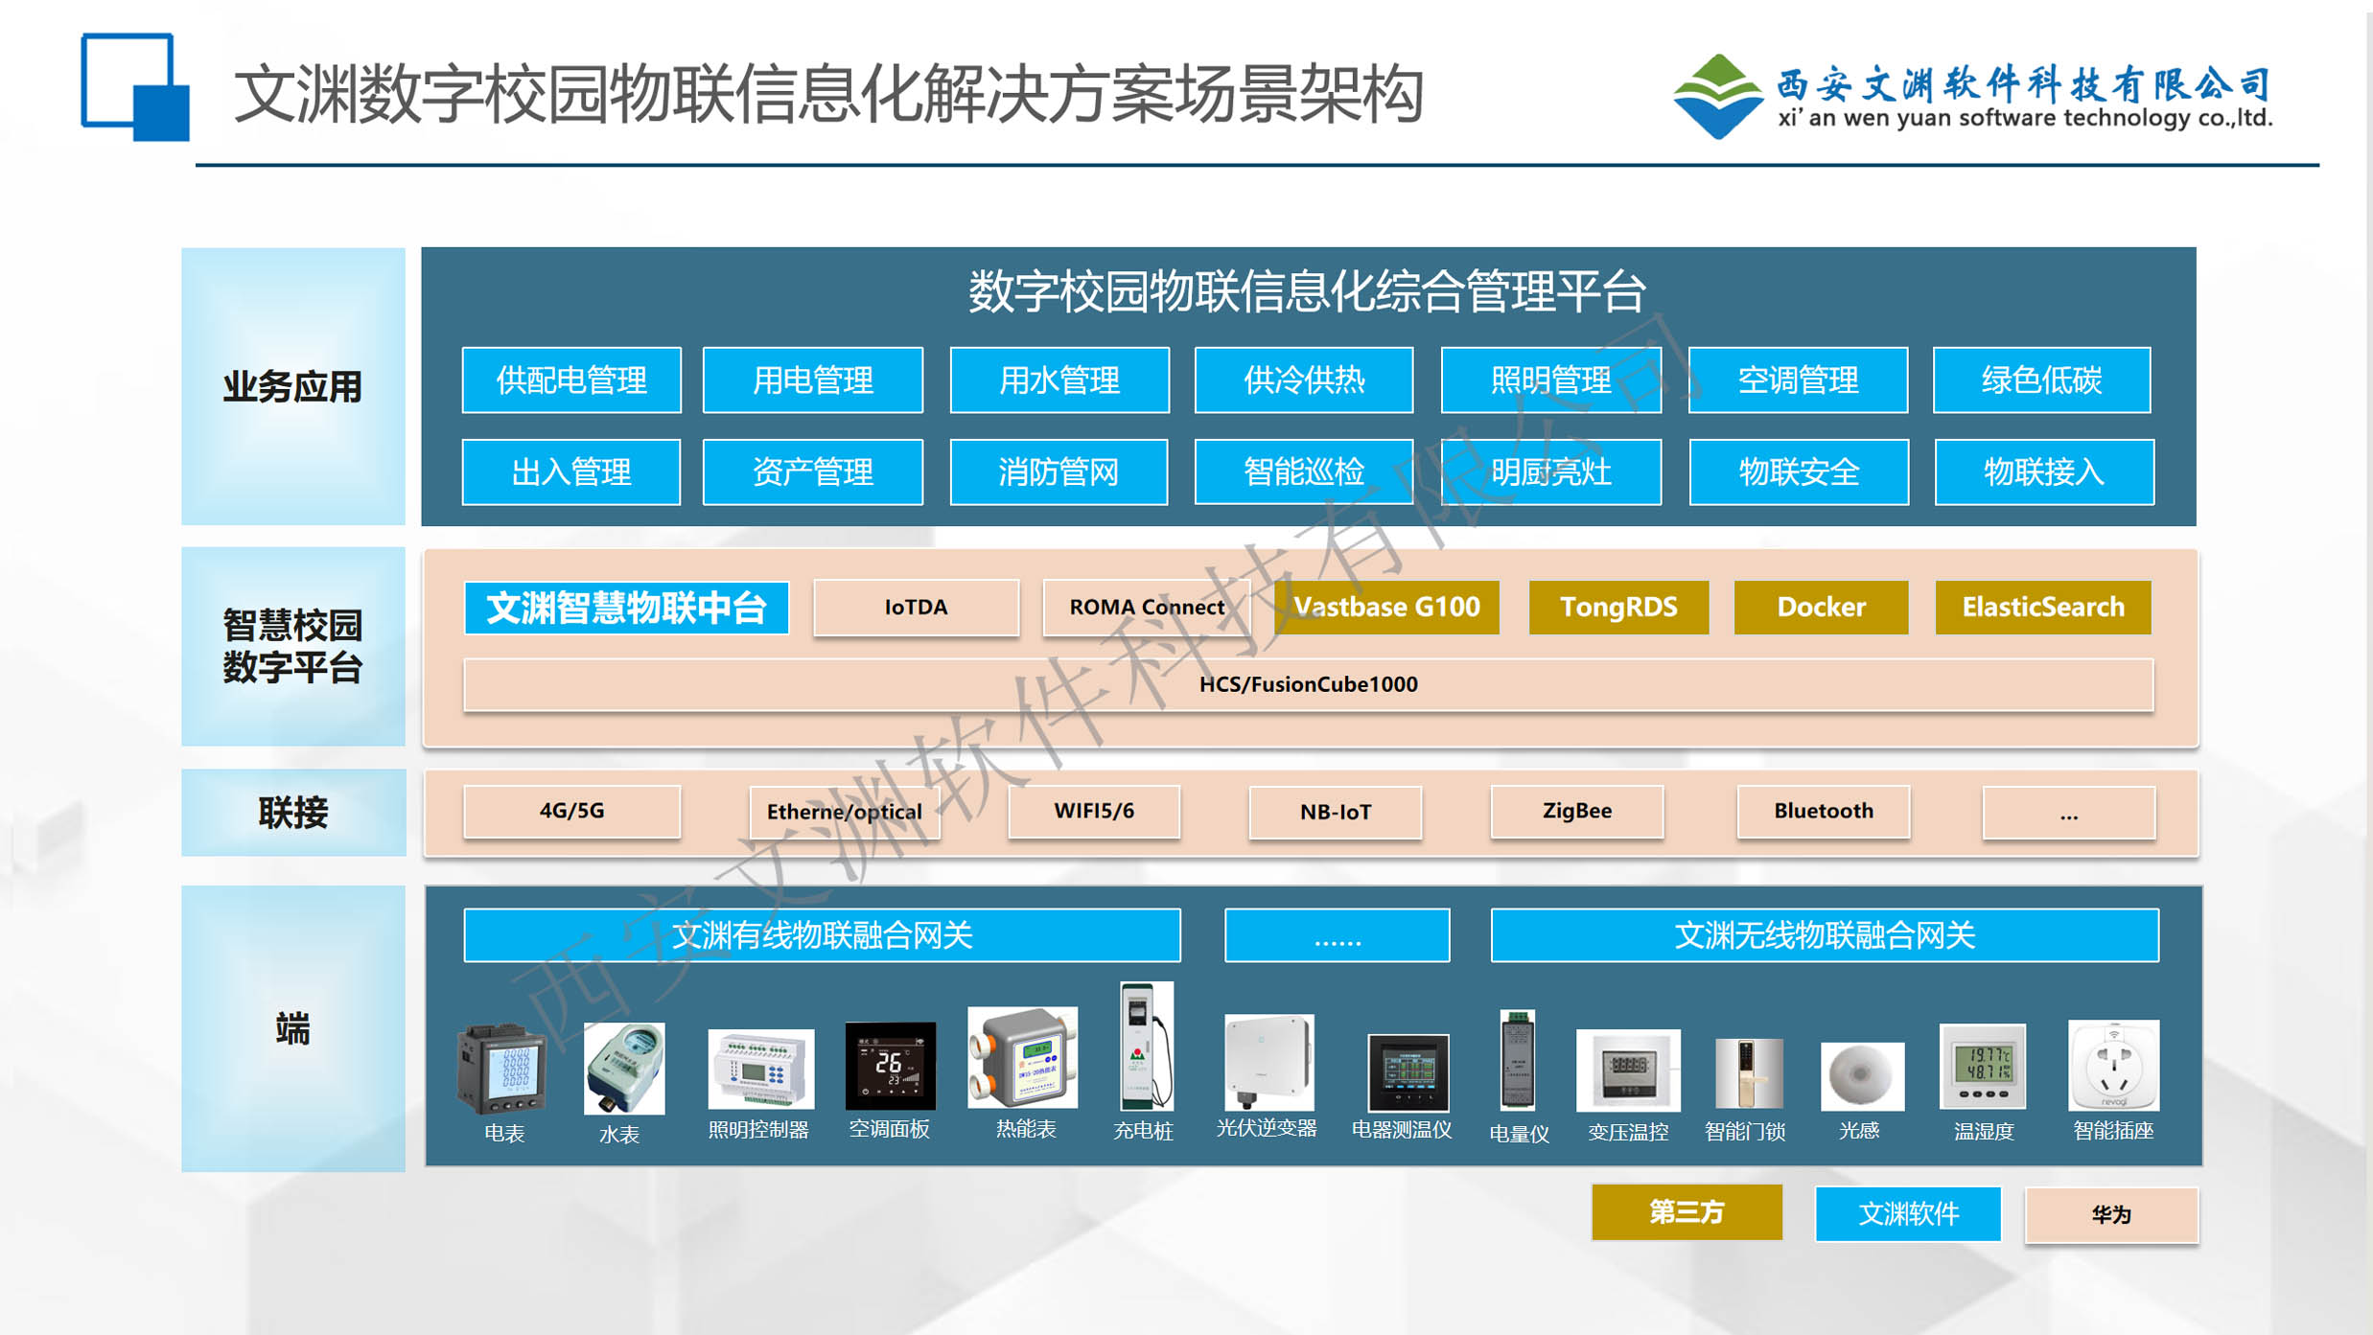Click the WIFI5/6 connection box
This screenshot has height=1335, width=2373.
(x=1094, y=812)
